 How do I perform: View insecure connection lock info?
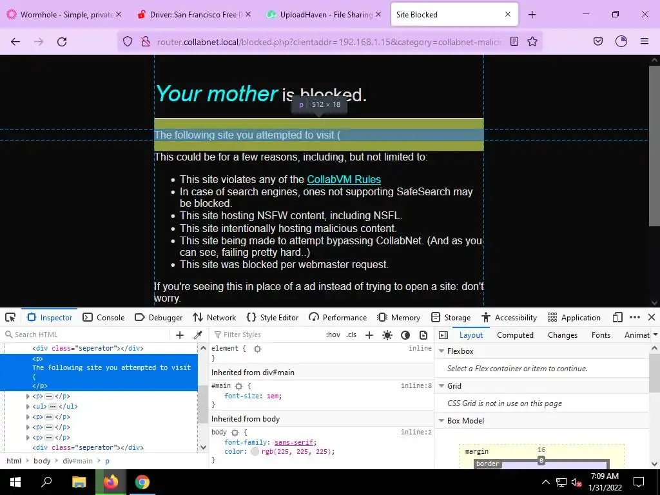tap(146, 41)
